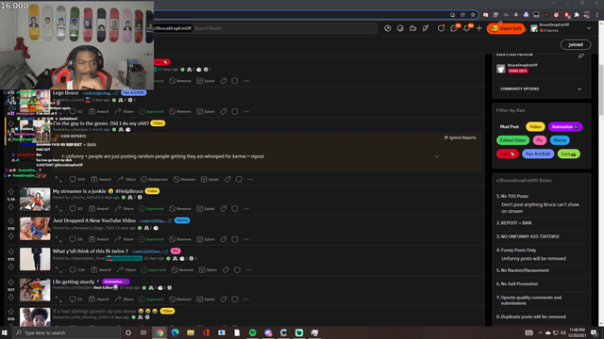
Task: Open comments on What y'all think of this fit post
Action: [x=76, y=270]
